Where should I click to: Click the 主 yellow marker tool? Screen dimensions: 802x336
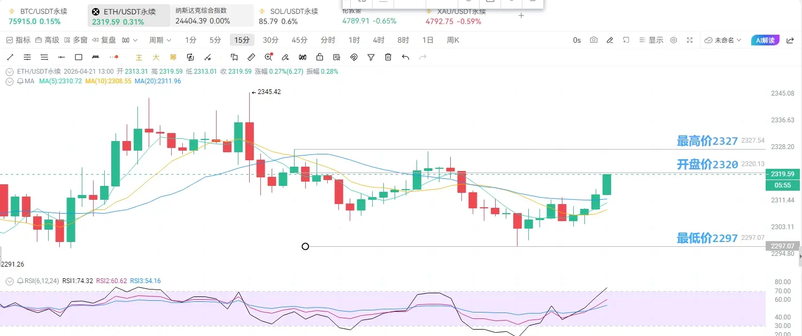(139, 57)
